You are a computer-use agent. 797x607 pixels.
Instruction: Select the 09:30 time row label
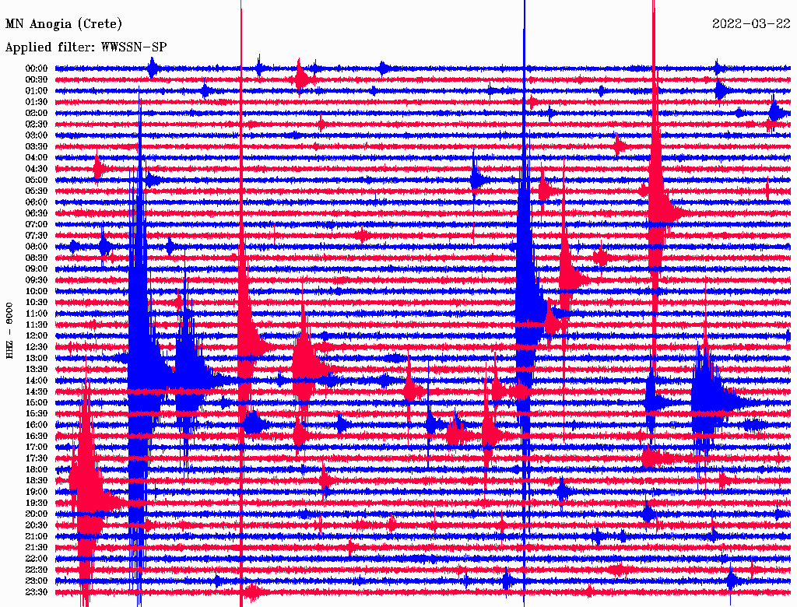pos(37,280)
